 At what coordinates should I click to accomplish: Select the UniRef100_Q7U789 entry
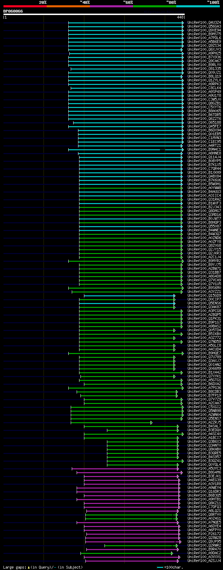204,357
